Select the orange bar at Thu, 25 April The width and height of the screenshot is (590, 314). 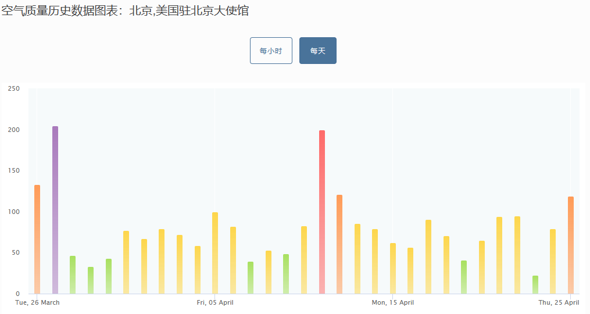coord(571,245)
